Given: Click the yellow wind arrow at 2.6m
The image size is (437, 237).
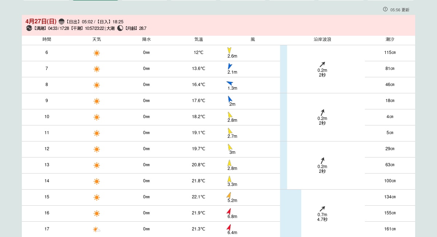Looking at the screenshot, I should tap(229, 50).
